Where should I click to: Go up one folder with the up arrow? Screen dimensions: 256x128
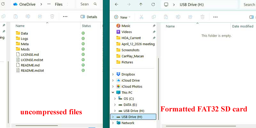pyautogui.click(x=141, y=4)
